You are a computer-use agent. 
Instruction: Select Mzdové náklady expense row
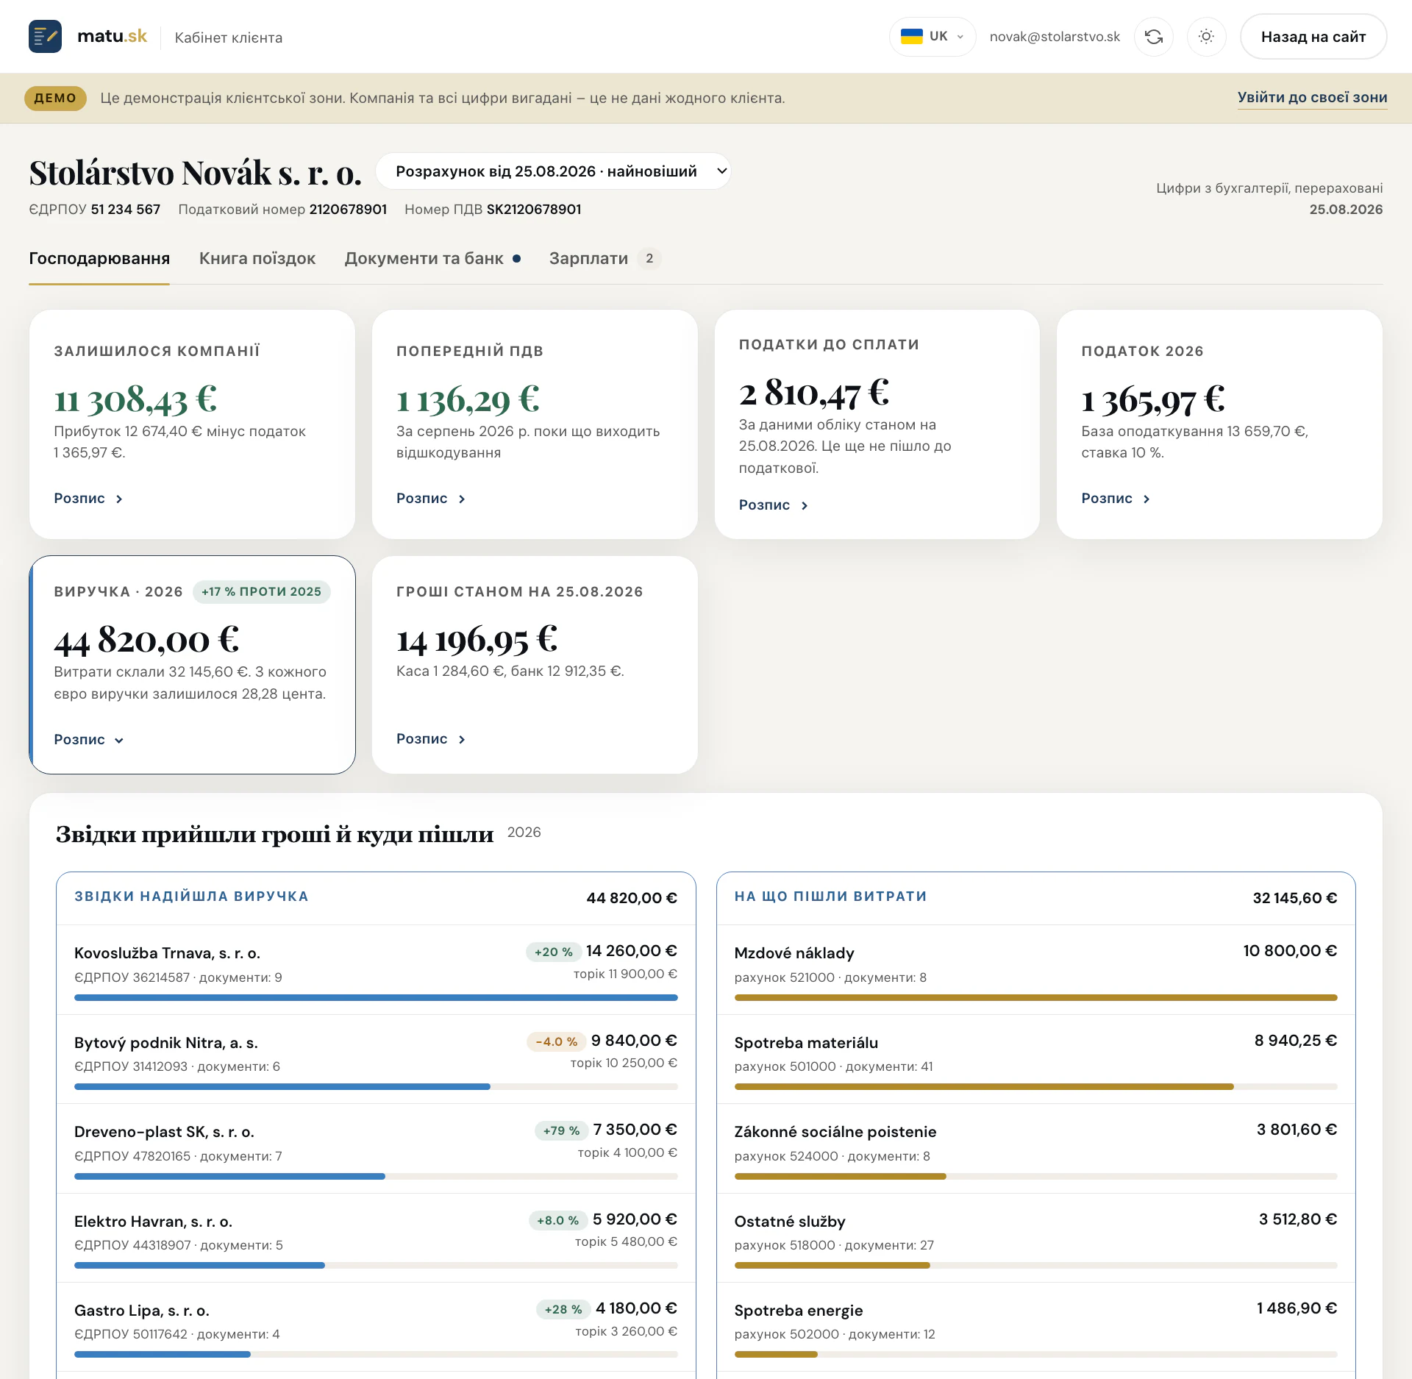point(1035,970)
